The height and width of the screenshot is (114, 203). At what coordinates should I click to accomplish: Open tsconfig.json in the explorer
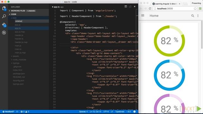click(18, 80)
